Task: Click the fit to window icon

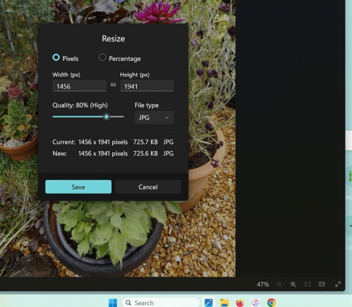Action: (x=307, y=284)
